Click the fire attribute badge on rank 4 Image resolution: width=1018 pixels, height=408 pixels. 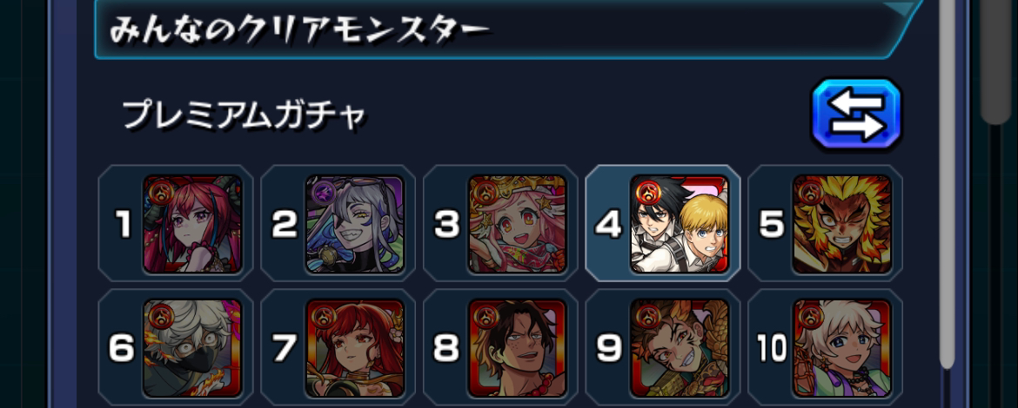[646, 192]
